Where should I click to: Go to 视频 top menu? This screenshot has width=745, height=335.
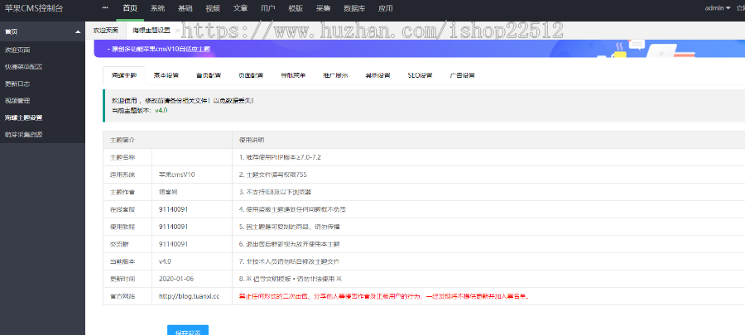(213, 8)
